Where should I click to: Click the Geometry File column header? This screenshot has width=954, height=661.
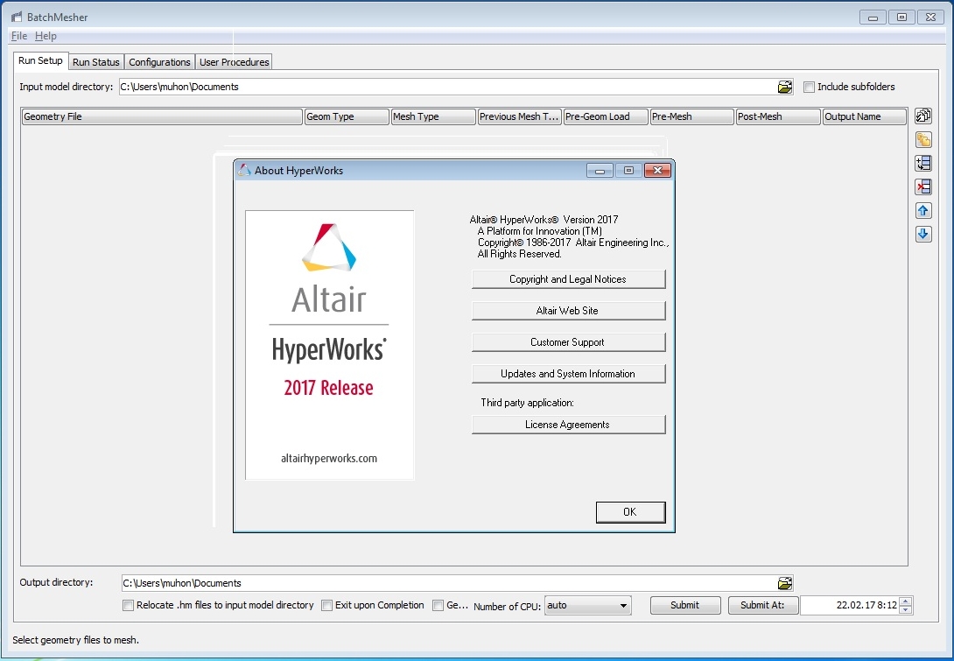tap(162, 116)
